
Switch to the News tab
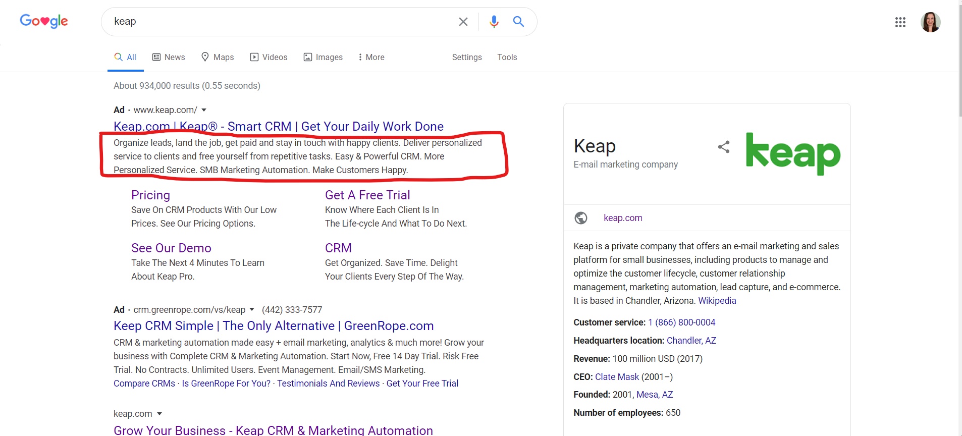[169, 57]
